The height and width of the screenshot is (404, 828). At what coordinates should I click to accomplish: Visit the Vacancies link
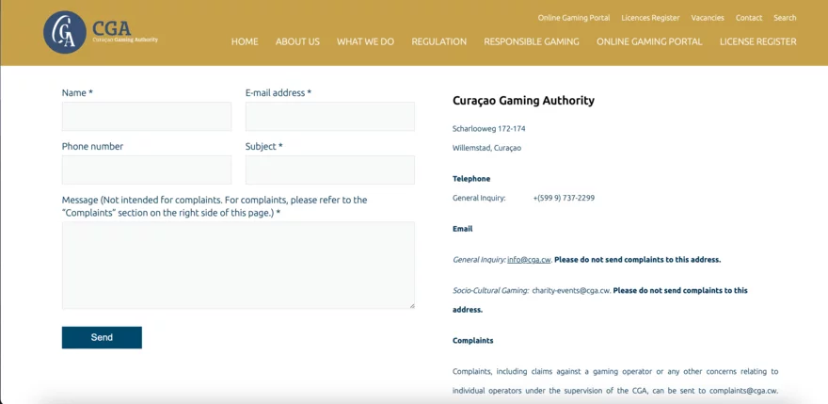[708, 18]
